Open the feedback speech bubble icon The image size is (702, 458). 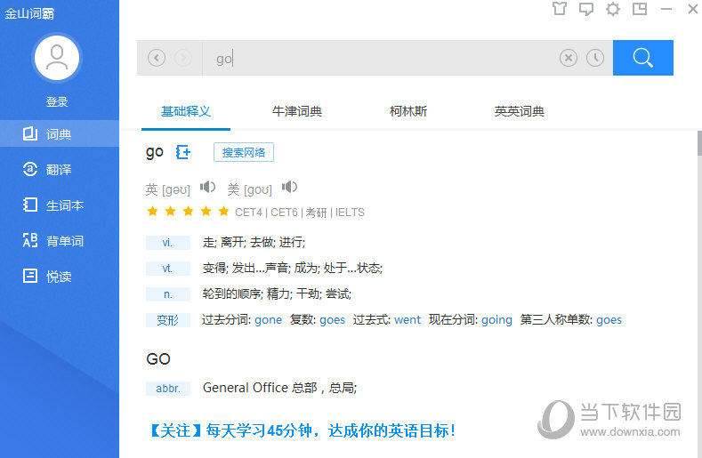[x=586, y=9]
